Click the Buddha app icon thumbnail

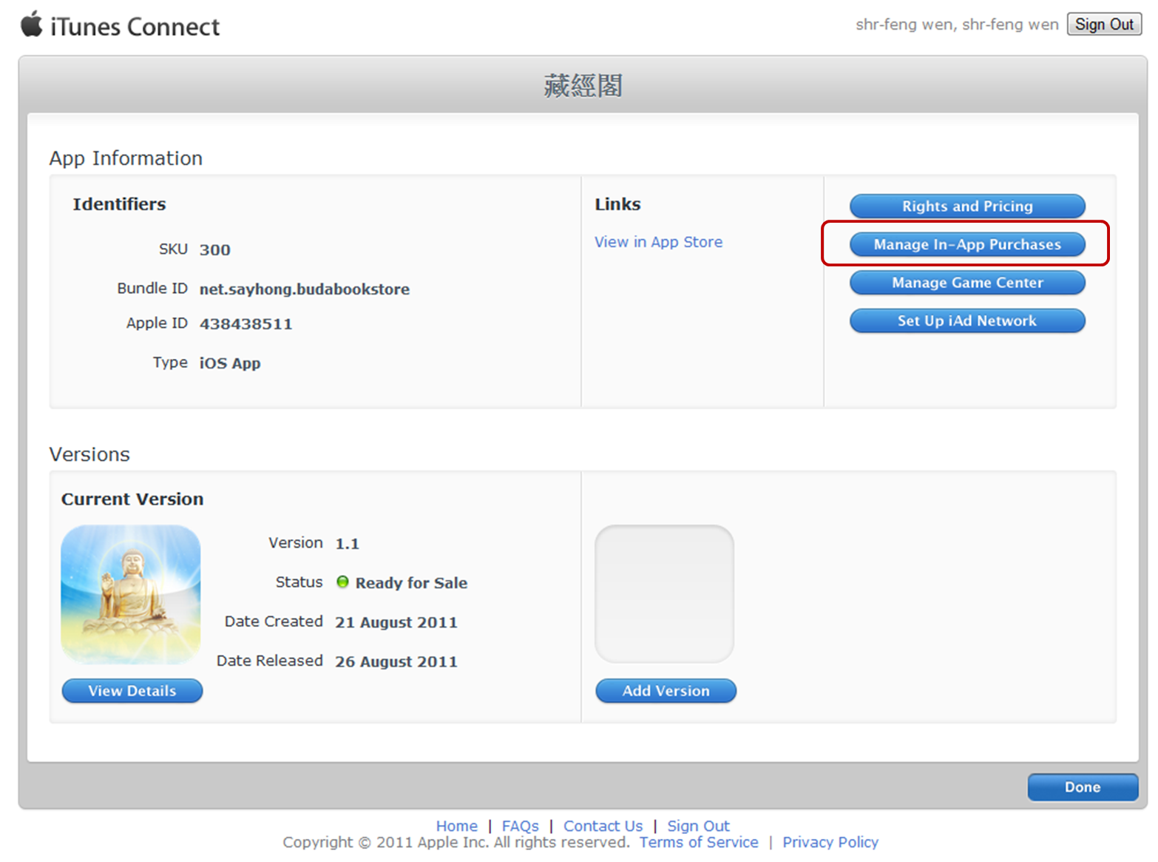[131, 594]
